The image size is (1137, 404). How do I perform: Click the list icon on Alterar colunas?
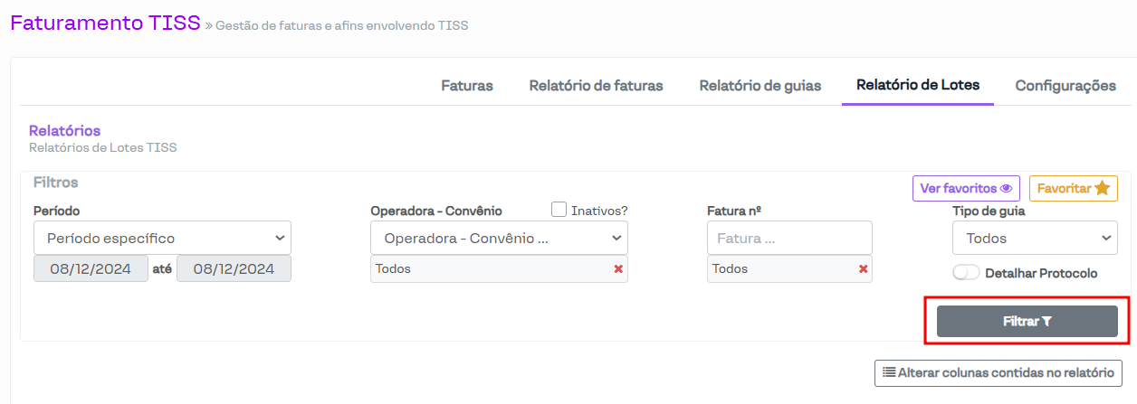pyautogui.click(x=889, y=372)
